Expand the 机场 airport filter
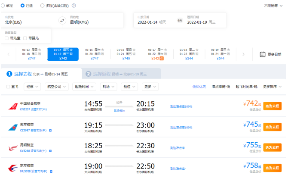This screenshot has width=288, height=175. point(108,87)
